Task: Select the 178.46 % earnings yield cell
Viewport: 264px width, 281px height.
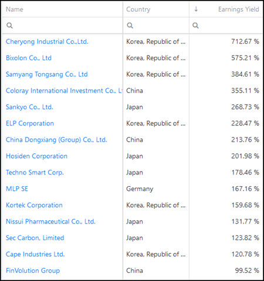Action: coord(245,173)
